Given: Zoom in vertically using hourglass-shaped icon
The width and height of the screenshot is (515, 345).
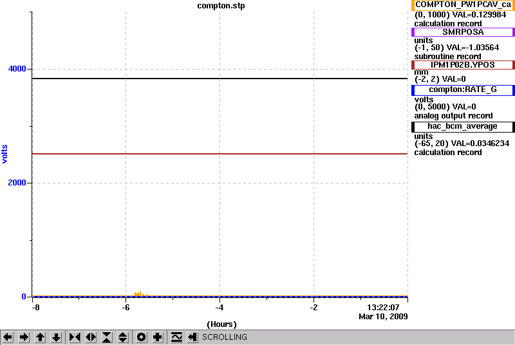Looking at the screenshot, I should point(107,337).
